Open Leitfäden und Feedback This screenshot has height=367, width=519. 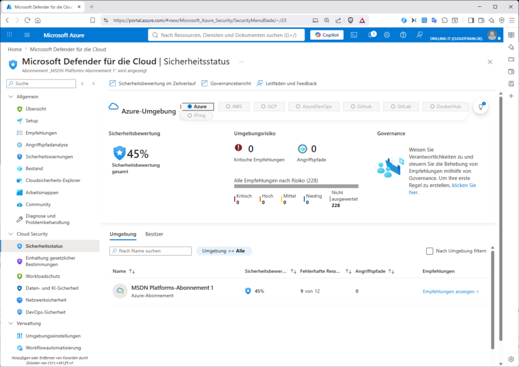click(x=287, y=84)
